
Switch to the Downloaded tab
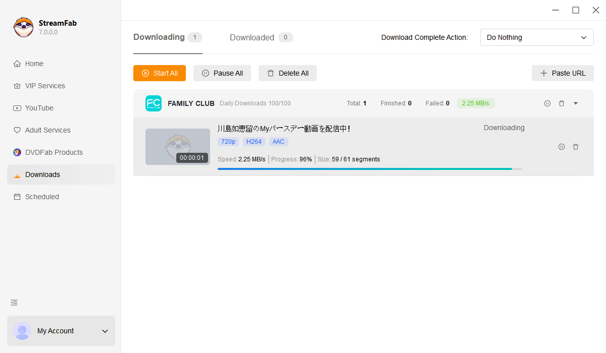251,37
